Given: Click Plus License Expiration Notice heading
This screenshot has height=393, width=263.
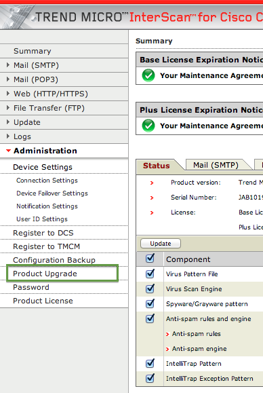Looking at the screenshot, I should tap(201, 110).
